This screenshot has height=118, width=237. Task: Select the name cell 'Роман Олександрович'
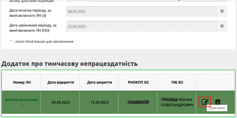(177, 102)
